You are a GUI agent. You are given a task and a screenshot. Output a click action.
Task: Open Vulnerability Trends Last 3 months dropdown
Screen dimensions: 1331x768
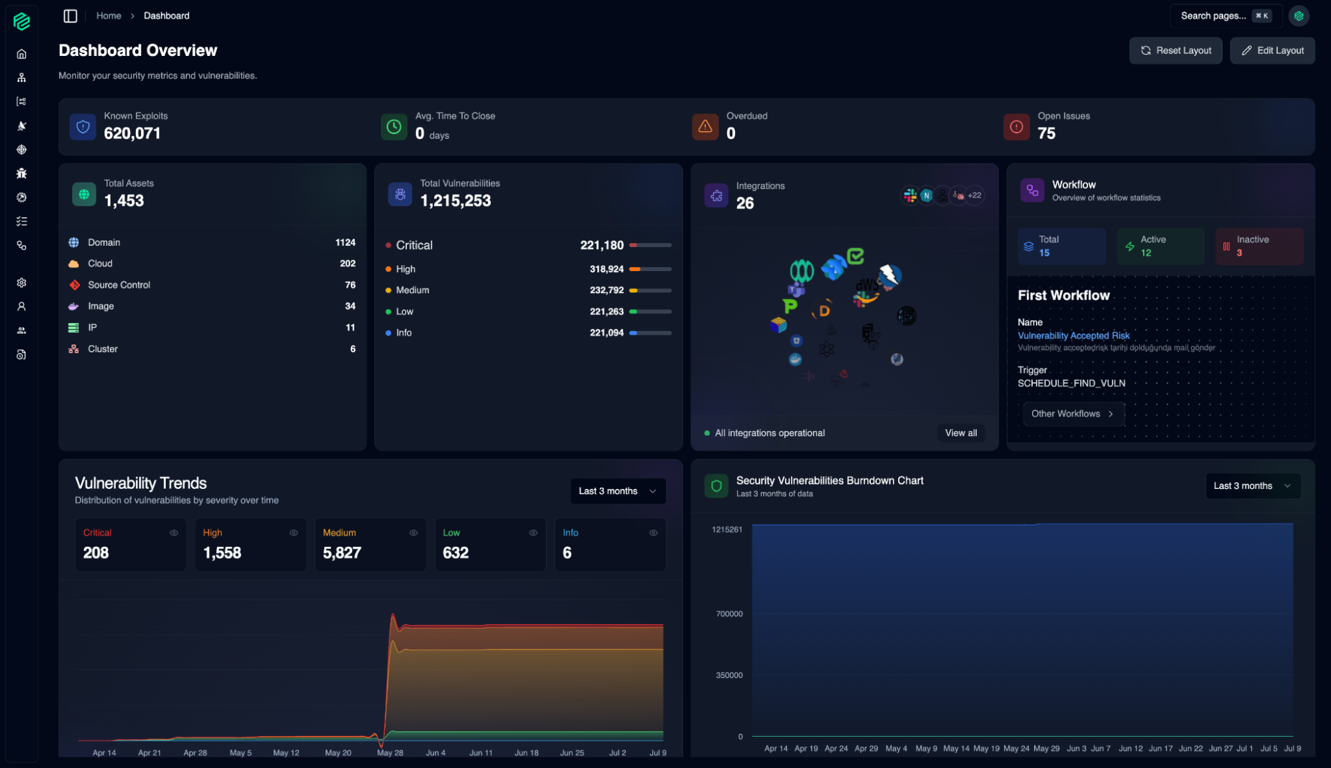tap(617, 492)
